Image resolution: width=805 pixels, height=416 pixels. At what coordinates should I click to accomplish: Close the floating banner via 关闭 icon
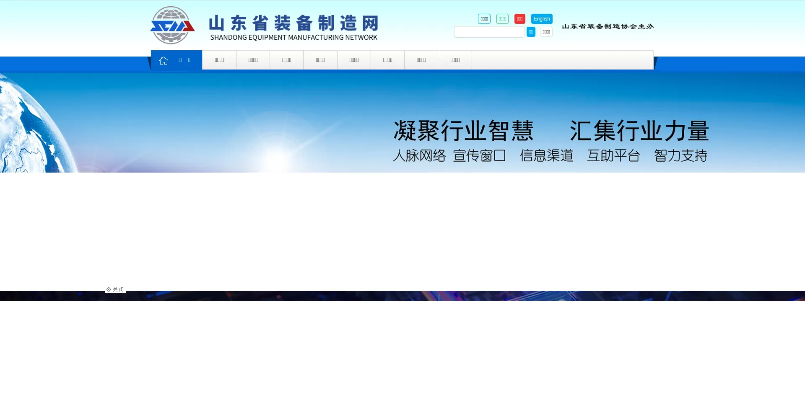coord(115,289)
